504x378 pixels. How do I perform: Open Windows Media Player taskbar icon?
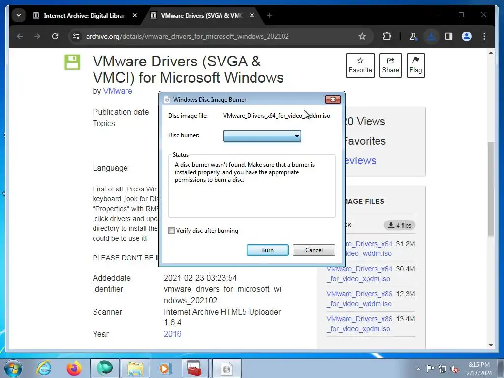point(165,368)
